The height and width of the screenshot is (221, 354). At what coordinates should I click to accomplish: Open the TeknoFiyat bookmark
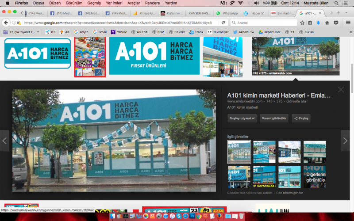[x=218, y=32]
